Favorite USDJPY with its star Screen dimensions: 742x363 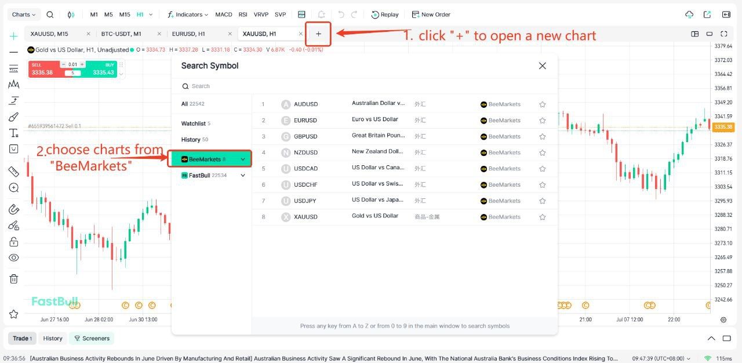click(543, 201)
